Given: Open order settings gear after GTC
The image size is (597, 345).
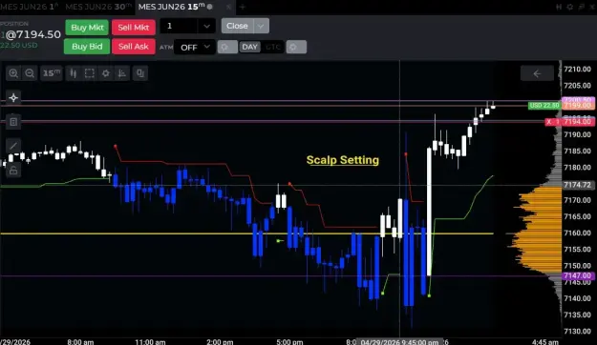Looking at the screenshot, I should tap(296, 47).
